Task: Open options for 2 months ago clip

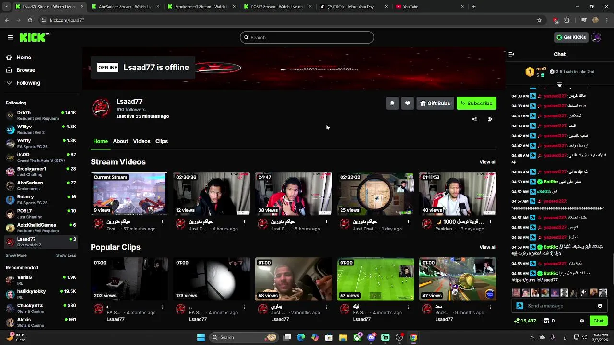Action: [x=326, y=307]
